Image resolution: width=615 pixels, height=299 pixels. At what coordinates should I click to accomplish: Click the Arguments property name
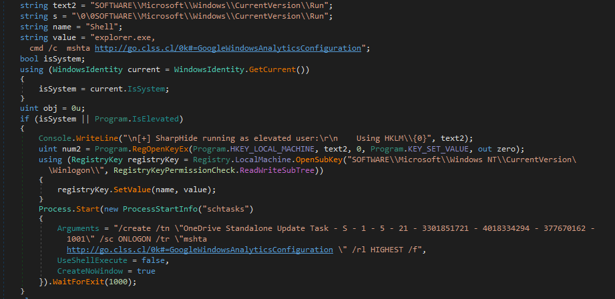(x=78, y=228)
